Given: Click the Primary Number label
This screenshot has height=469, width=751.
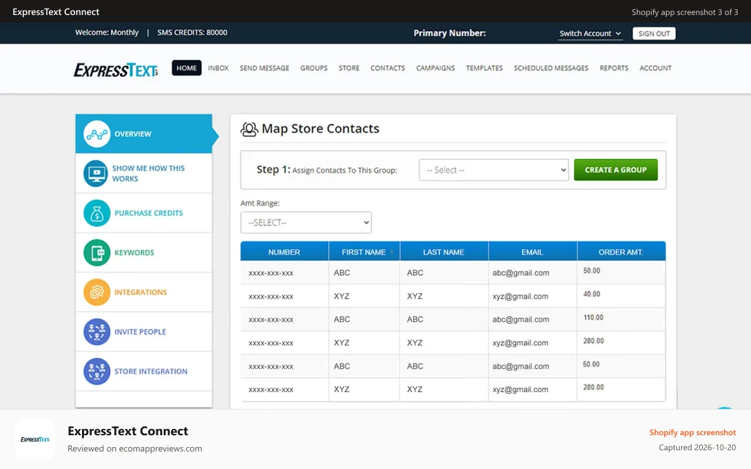Looking at the screenshot, I should (x=449, y=33).
